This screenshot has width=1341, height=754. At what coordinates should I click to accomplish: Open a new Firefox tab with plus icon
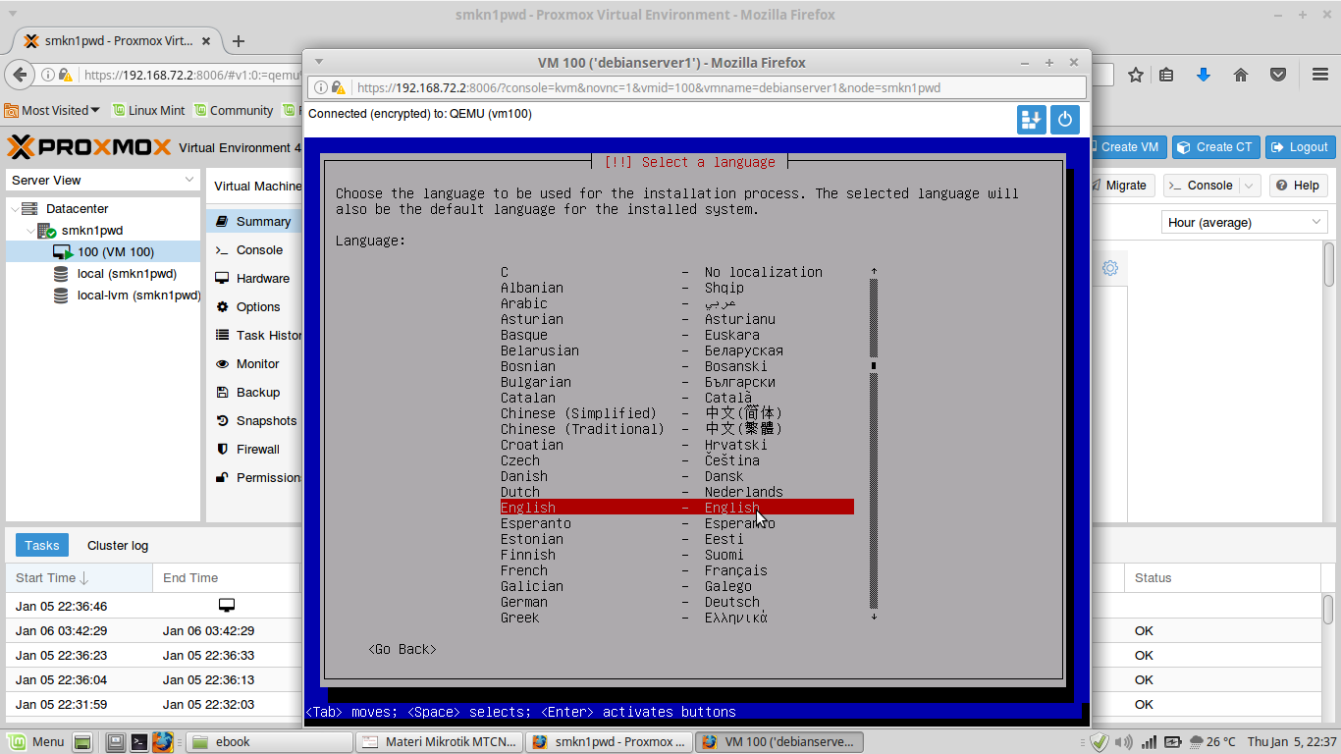click(239, 41)
